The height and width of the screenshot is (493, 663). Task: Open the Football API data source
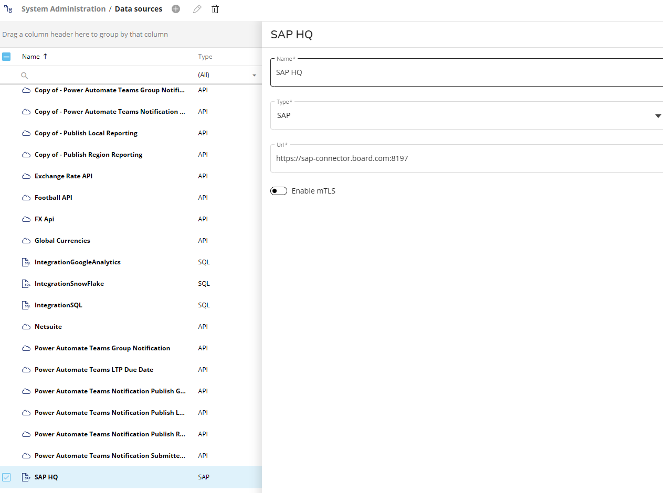tap(54, 198)
